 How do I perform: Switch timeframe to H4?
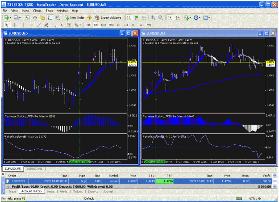126,25
